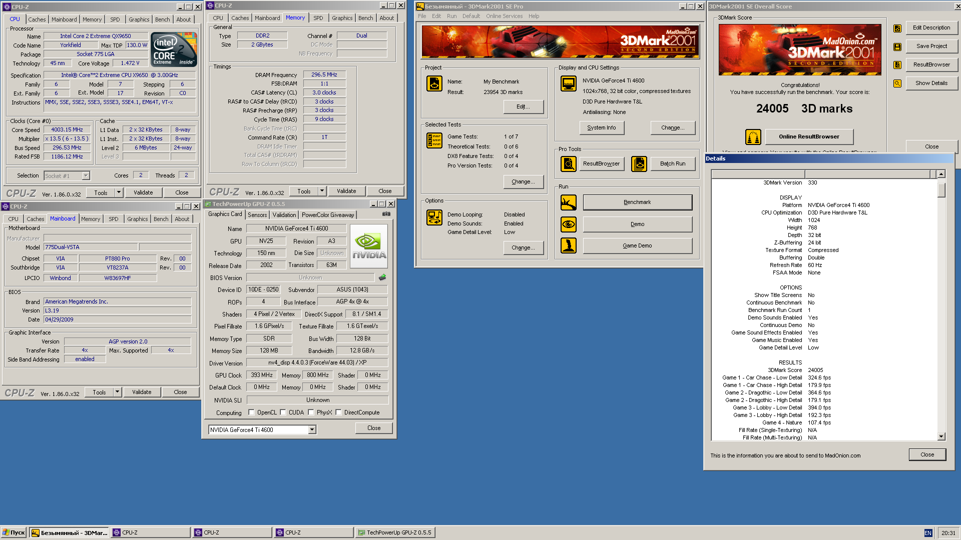961x540 pixels.
Task: Click the Details scrollbar up arrow
Action: click(x=941, y=174)
